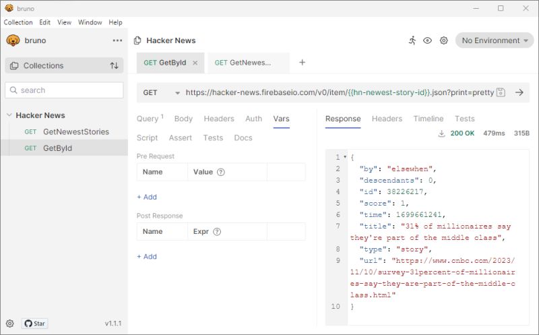This screenshot has height=335, width=539.
Task: Toggle the variables eye icon
Action: pos(427,40)
